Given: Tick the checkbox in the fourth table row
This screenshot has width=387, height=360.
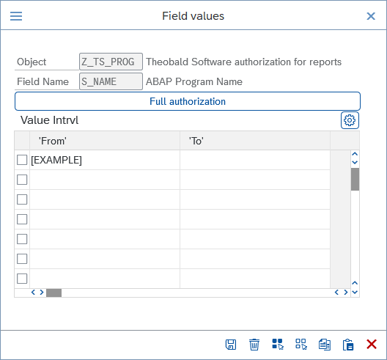Looking at the screenshot, I should (x=22, y=219).
